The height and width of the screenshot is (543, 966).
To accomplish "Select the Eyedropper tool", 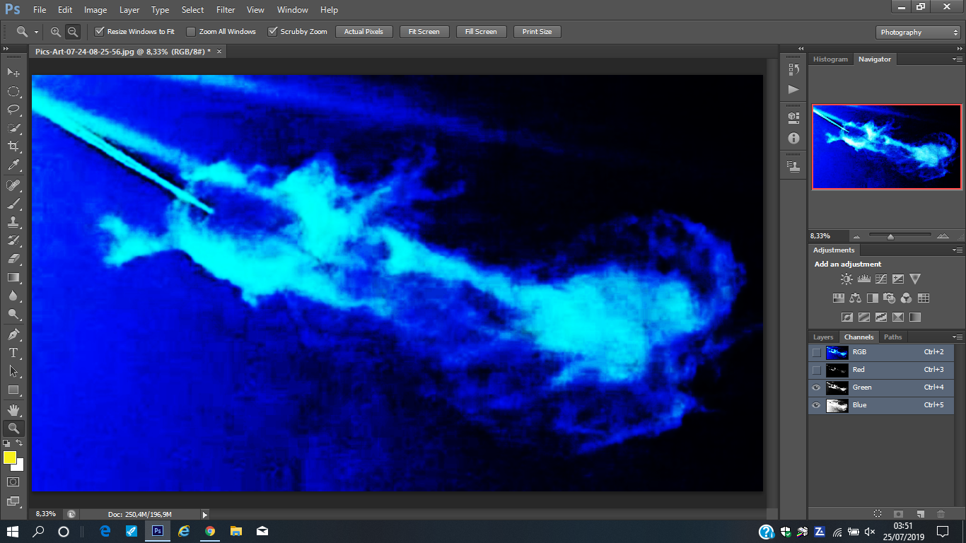I will point(13,165).
